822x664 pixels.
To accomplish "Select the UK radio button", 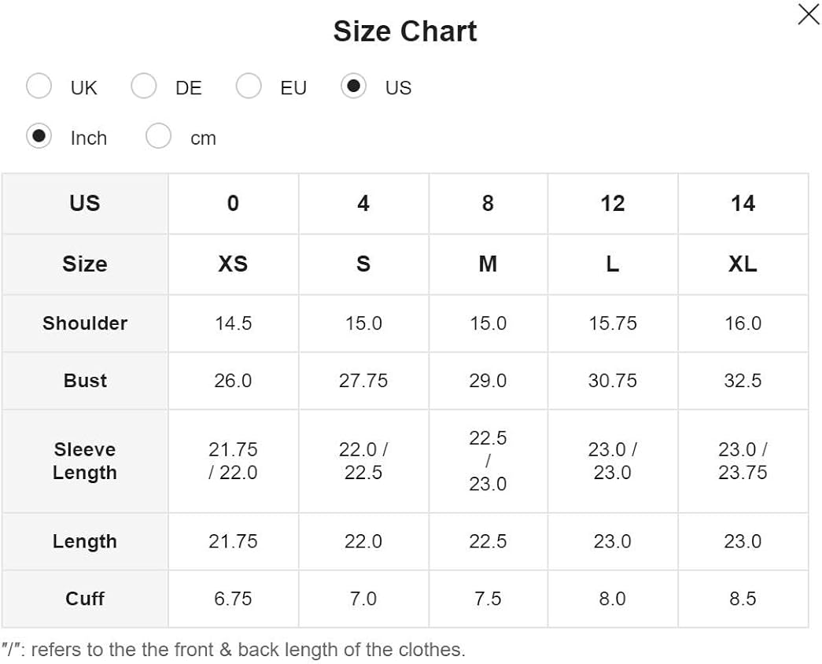I will [39, 87].
